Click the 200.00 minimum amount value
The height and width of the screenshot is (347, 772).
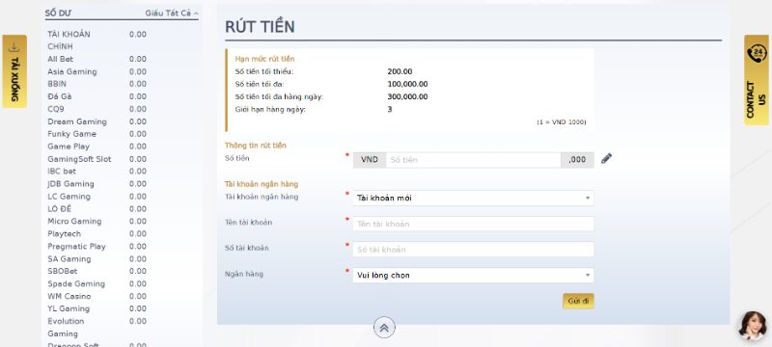(400, 71)
